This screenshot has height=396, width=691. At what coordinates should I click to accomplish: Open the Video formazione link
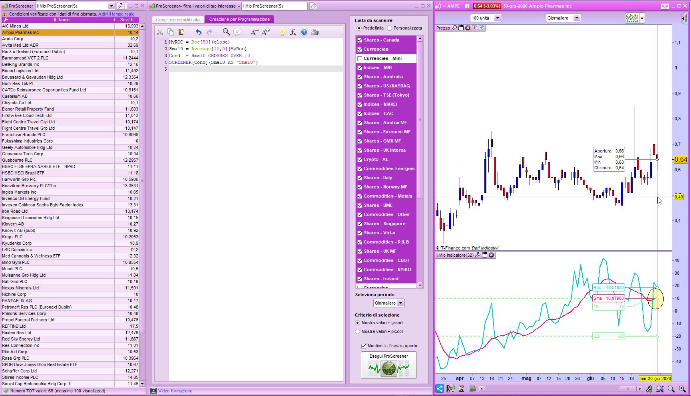click(x=175, y=391)
